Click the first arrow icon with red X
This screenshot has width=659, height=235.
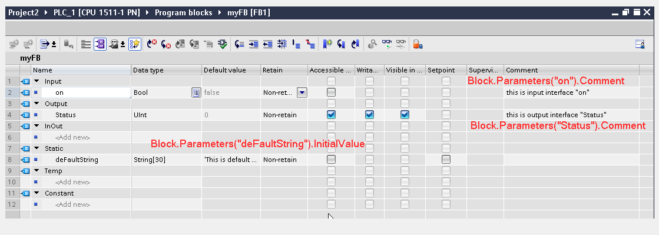click(152, 44)
